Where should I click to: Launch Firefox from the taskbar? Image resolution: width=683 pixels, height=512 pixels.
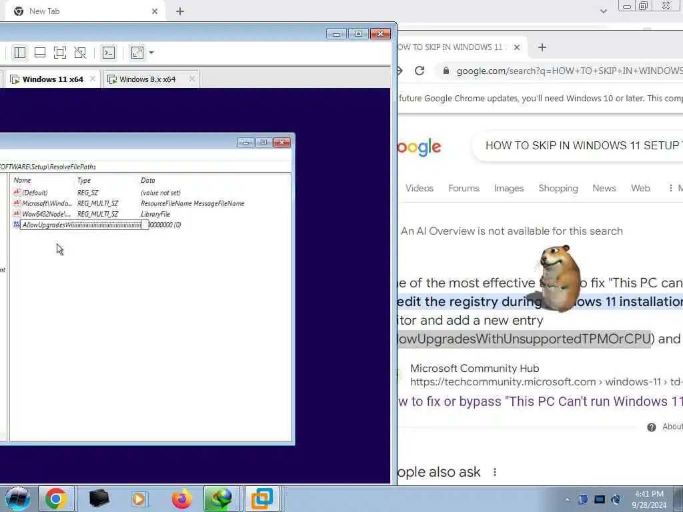[x=182, y=499]
